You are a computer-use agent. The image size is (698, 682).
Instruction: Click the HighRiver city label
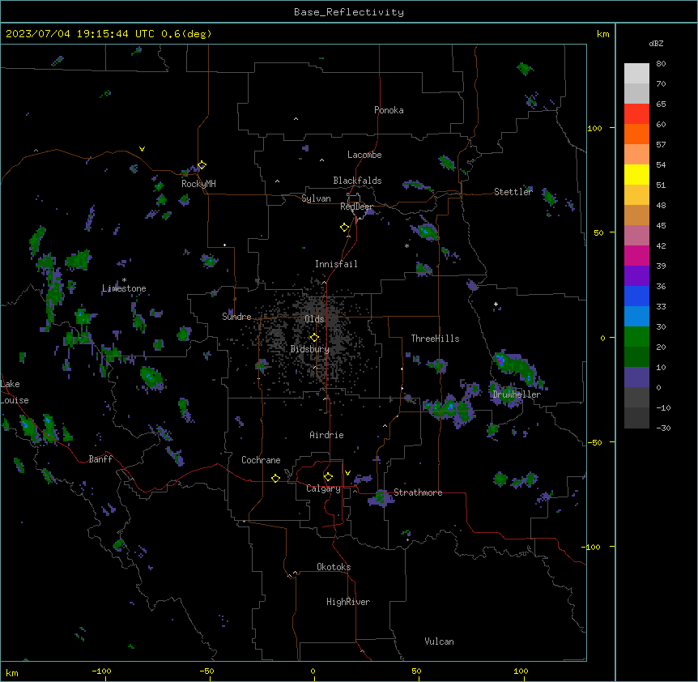pyautogui.click(x=348, y=602)
